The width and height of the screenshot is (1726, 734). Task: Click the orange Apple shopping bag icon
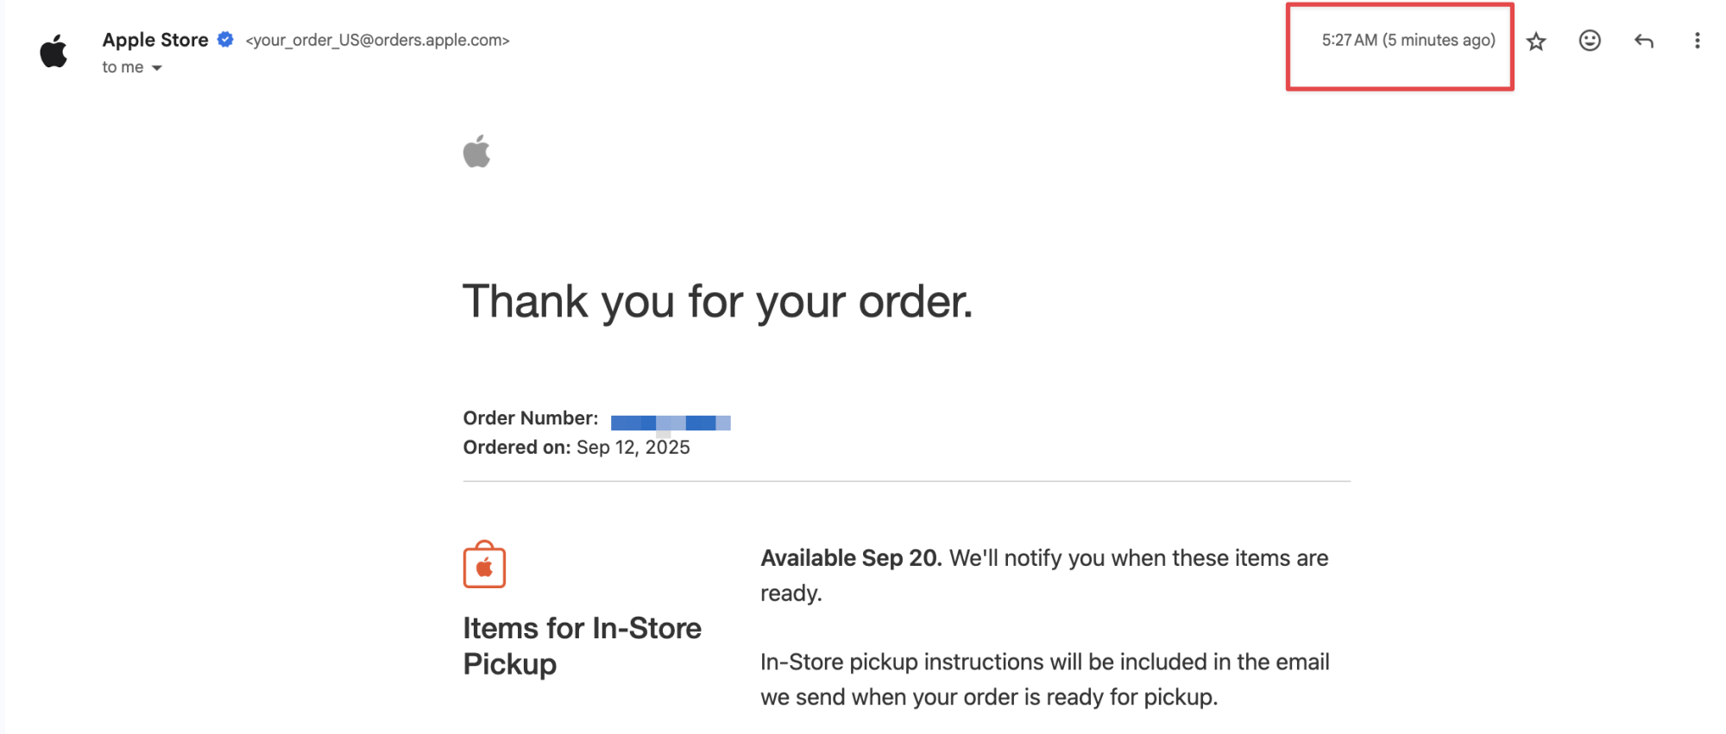click(x=484, y=565)
